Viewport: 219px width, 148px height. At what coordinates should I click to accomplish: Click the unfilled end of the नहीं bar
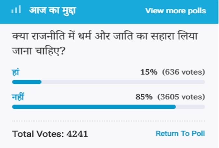point(190,107)
